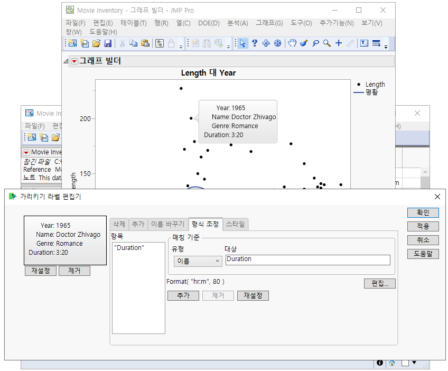Open Movie Inventory red triangle in background table
The image size is (448, 371).
pos(26,152)
